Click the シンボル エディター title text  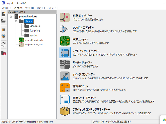[83, 28]
